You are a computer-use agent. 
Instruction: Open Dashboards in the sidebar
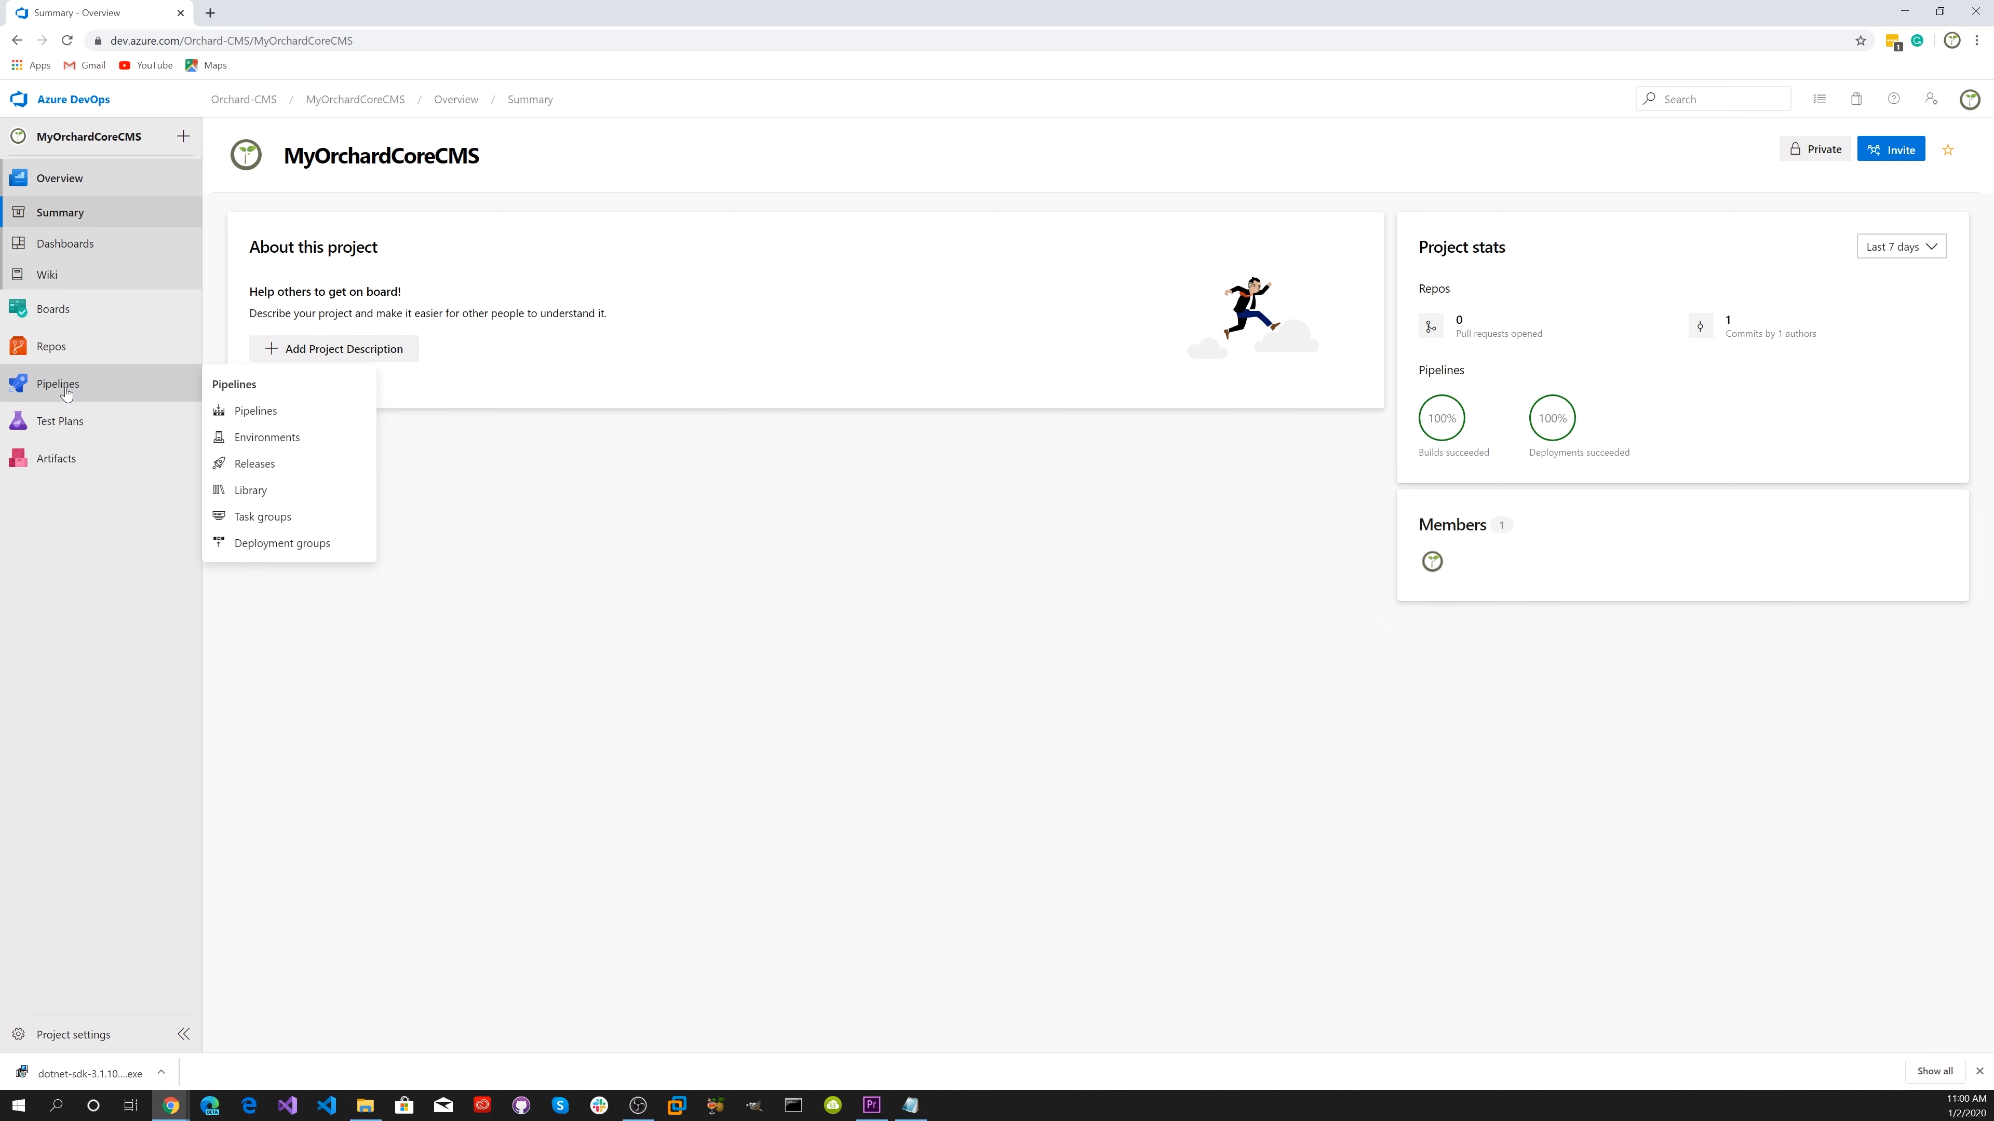(x=101, y=243)
